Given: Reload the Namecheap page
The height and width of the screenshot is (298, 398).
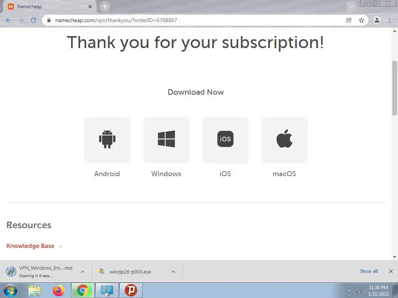Looking at the screenshot, I should (33, 20).
